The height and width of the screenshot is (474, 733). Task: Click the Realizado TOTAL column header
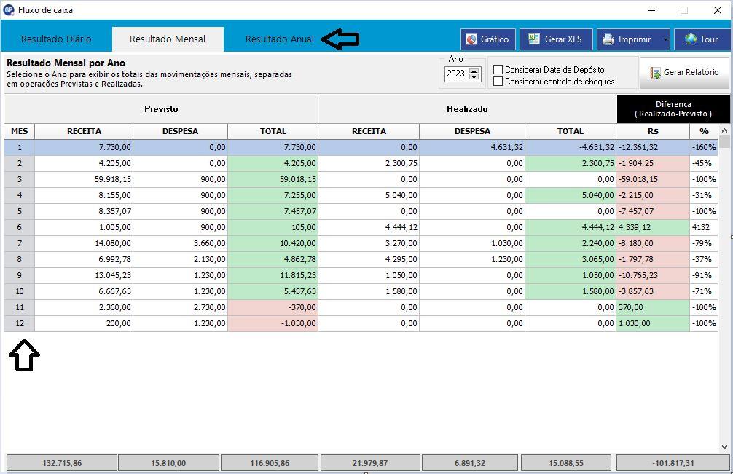tap(571, 131)
